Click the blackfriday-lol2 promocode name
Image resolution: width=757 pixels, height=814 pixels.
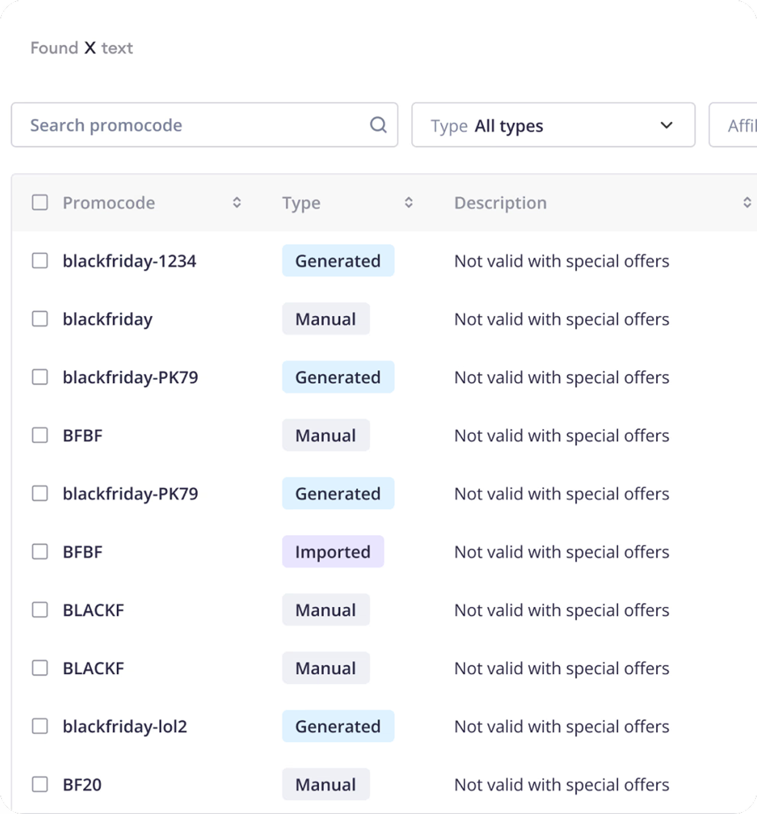pos(125,726)
